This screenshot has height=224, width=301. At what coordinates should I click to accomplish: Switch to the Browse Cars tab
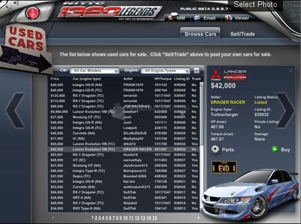(200, 34)
